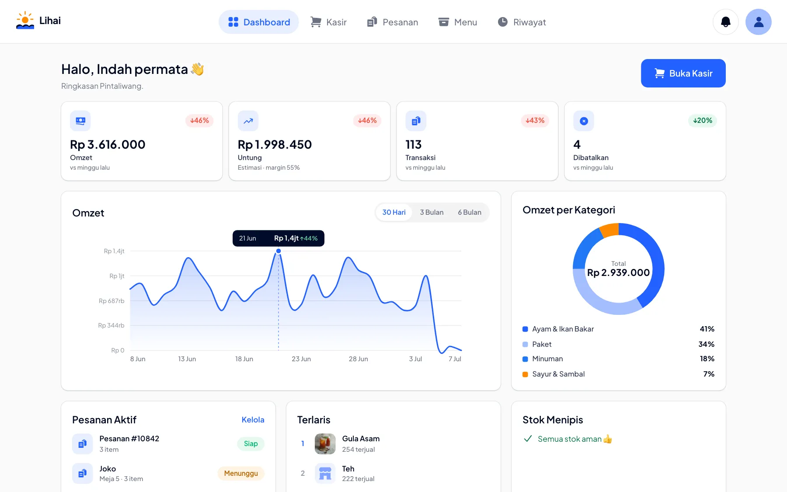Click the Siap status badge
The width and height of the screenshot is (787, 492).
251,444
